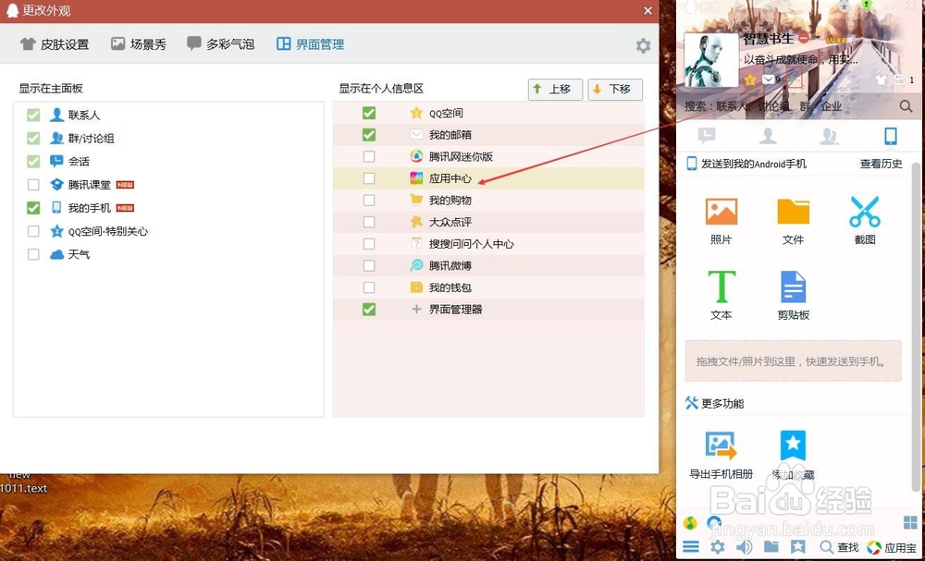The image size is (925, 561).
Task: Launch QQ Music icon at panel bottom
Action: tap(690, 523)
